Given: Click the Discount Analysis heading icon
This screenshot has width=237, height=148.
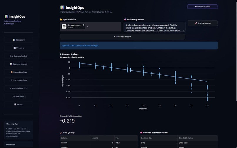Looking at the screenshot, I should tap(61, 54).
